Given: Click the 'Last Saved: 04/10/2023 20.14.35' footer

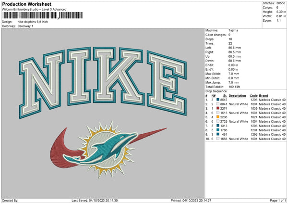Looking at the screenshot, I should coord(95,201).
